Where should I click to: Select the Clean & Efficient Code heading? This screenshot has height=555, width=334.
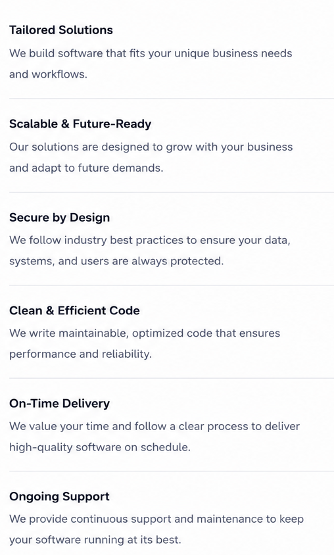click(74, 310)
